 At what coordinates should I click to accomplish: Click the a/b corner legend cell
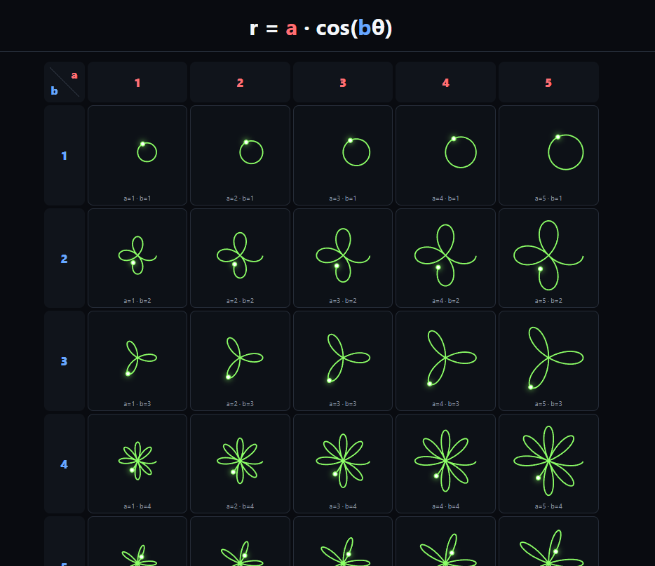pos(65,82)
